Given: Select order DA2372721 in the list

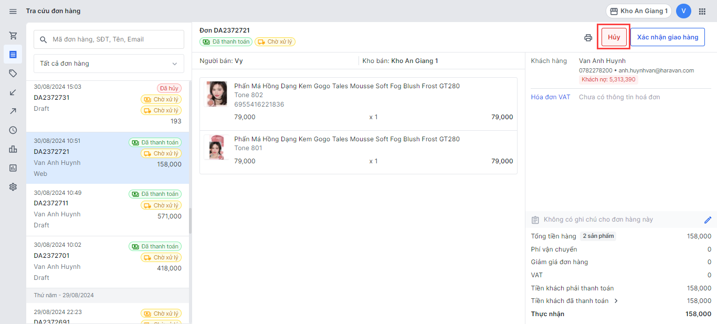Looking at the screenshot, I should point(108,158).
